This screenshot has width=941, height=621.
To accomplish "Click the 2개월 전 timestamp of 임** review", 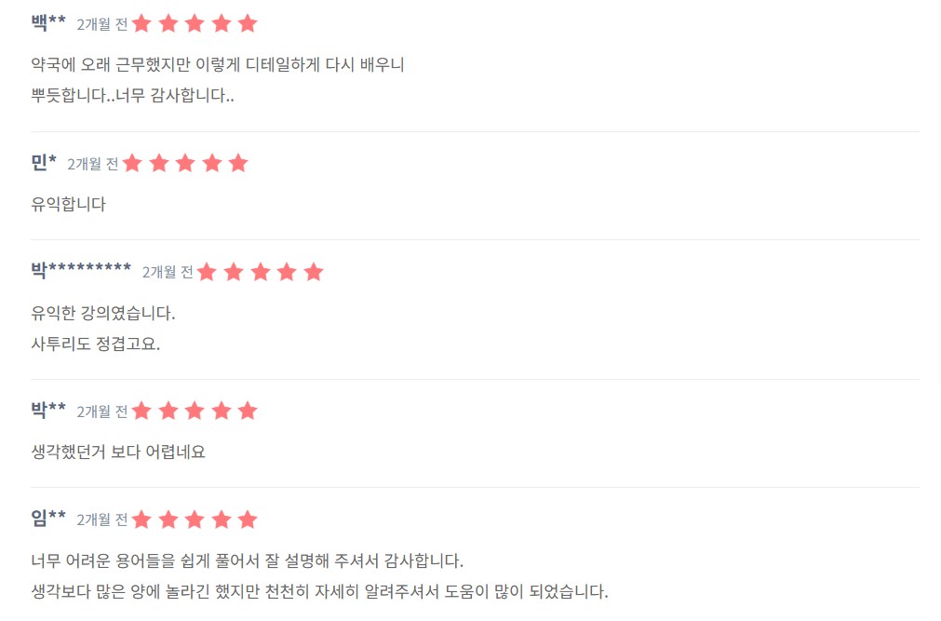I will point(102,520).
